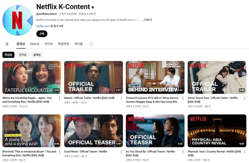Open the netflix.com link

(43, 26)
